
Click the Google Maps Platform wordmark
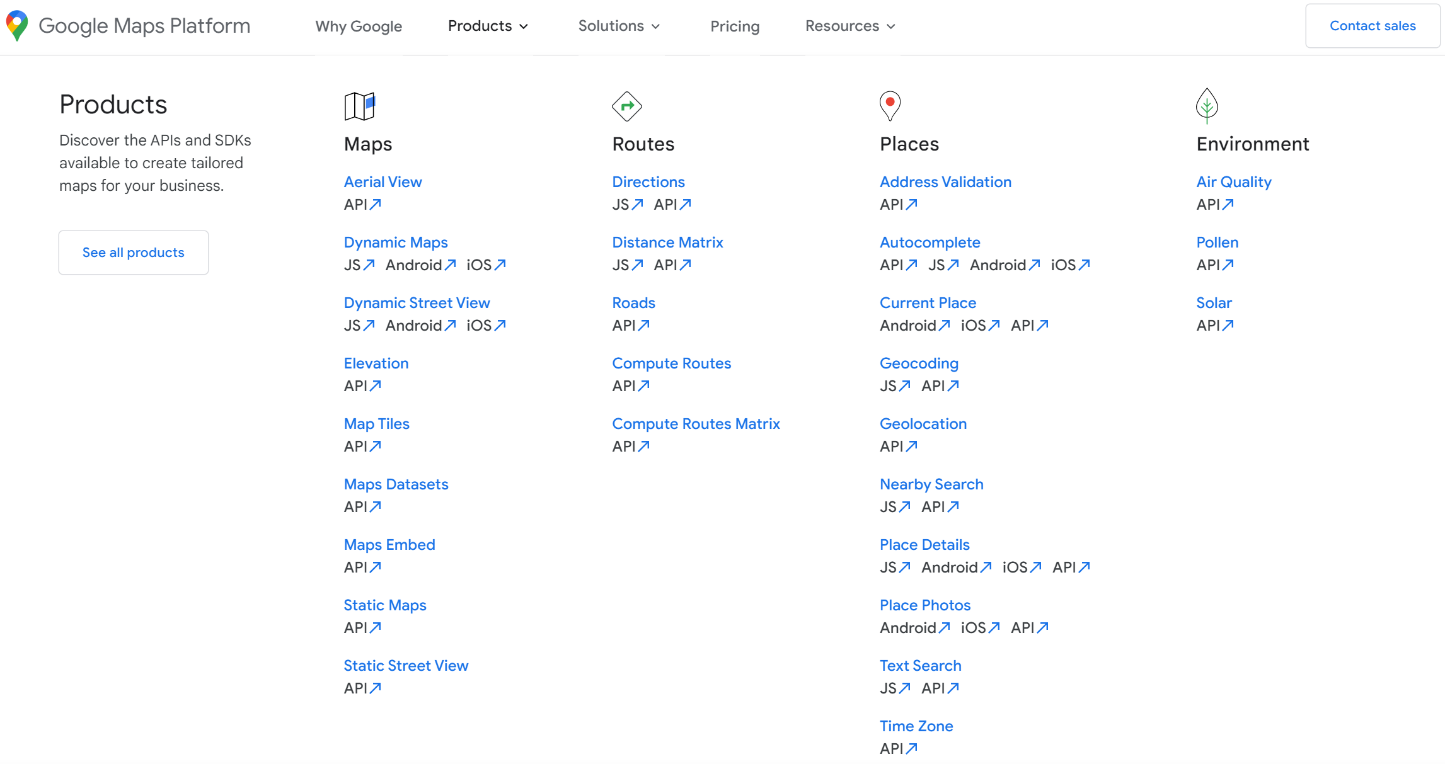[x=144, y=26]
